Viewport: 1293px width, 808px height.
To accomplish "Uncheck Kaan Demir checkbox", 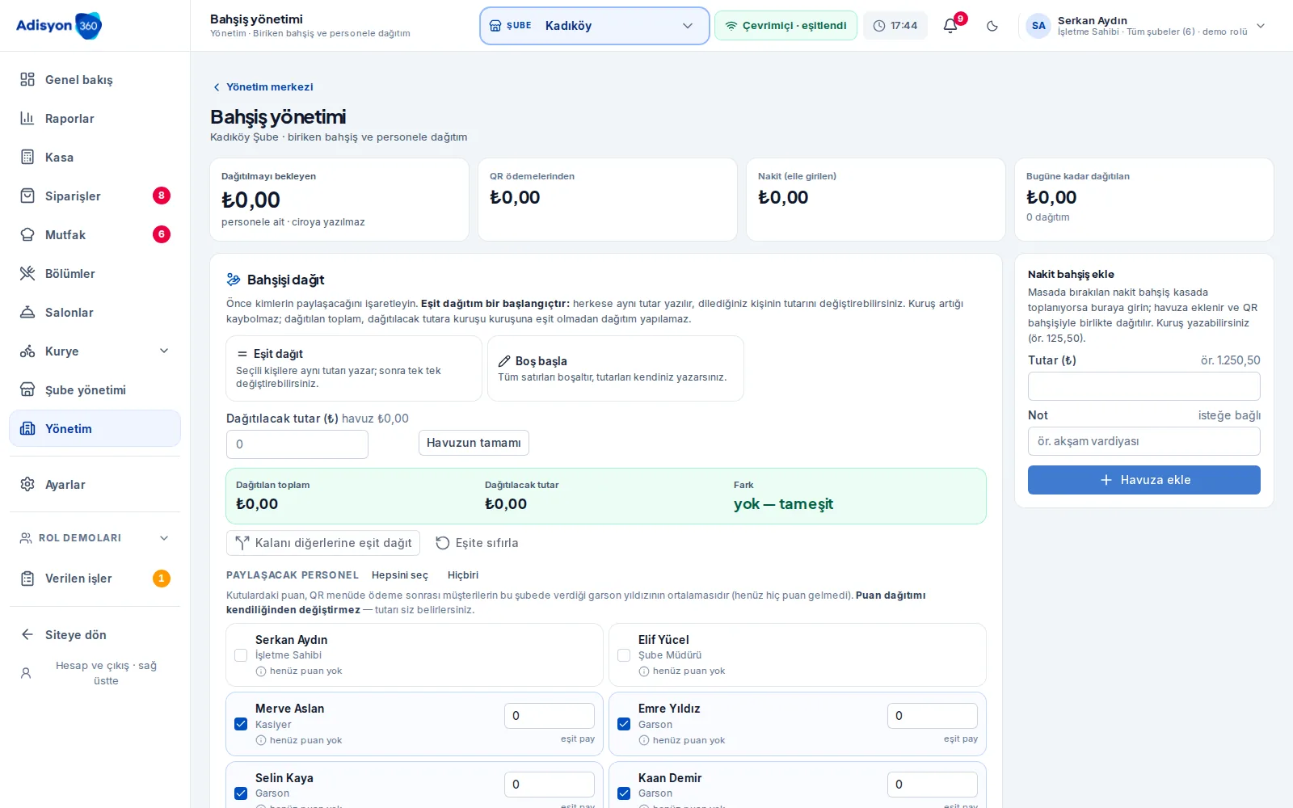I will click(x=624, y=793).
